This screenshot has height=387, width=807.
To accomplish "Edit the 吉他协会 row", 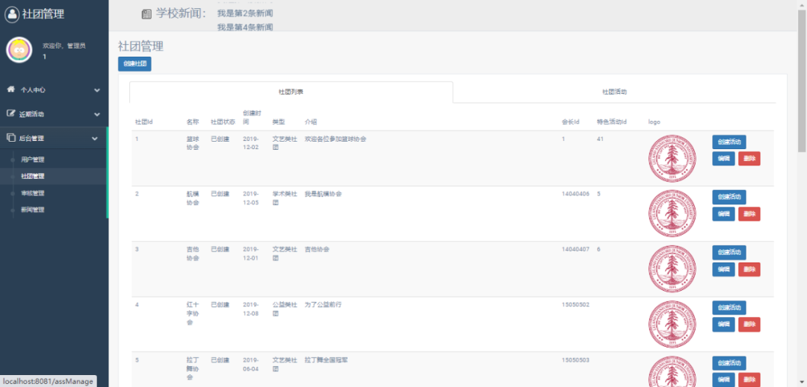I will tap(723, 269).
